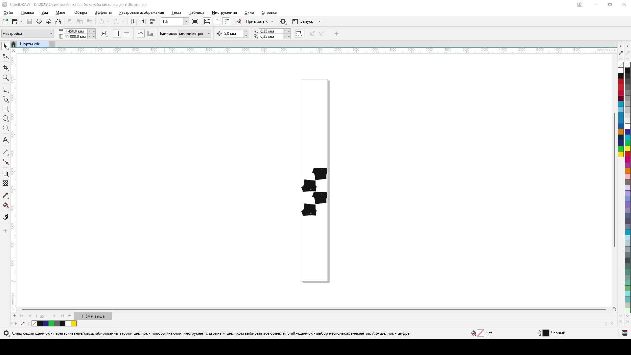This screenshot has height=355, width=631.
Task: Click the Open file icon
Action: tap(14, 21)
